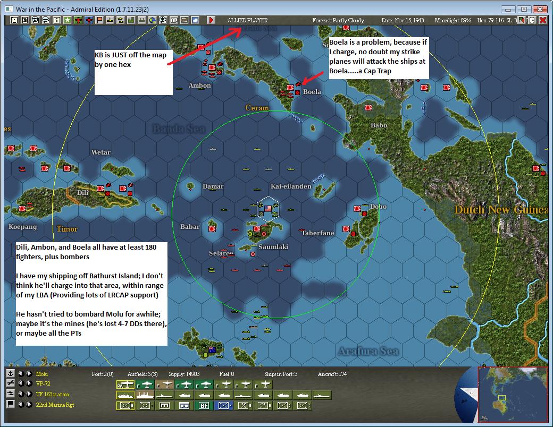Image resolution: width=553 pixels, height=427 pixels.
Task: Click the US flag hex at Molu
Action: tap(268, 209)
